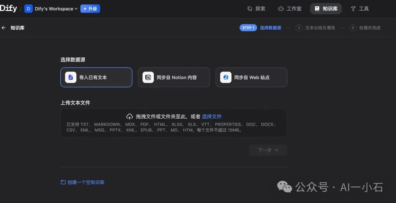Click the 上传文本文件 heading
The image size is (396, 203).
click(x=75, y=103)
